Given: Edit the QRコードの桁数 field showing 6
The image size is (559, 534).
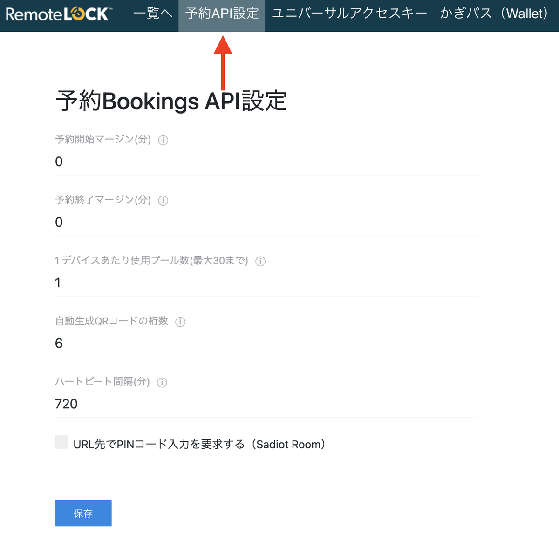Looking at the screenshot, I should click(x=266, y=343).
